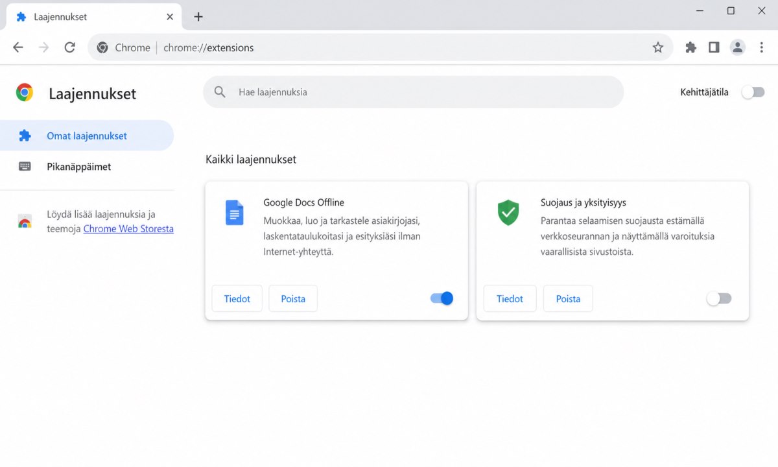Image resolution: width=778 pixels, height=467 pixels.
Task: Click the Laajennukset page heading
Action: pyautogui.click(x=93, y=93)
